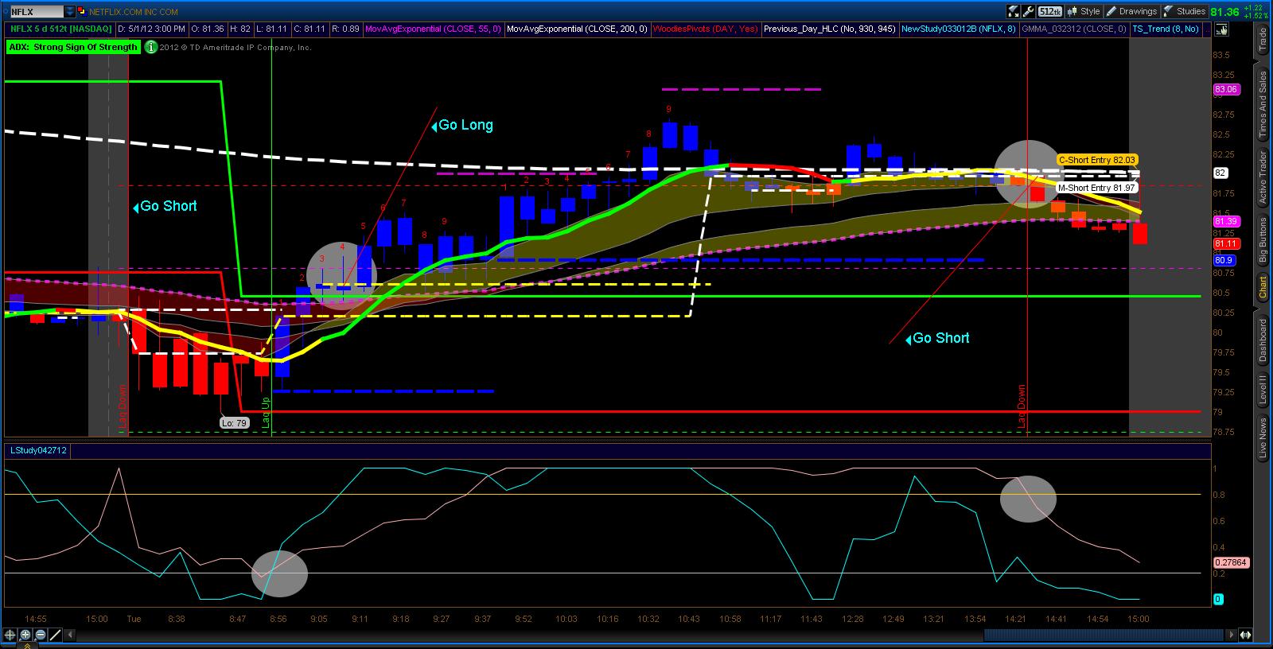Click the WoodiesPivots (DAY, Yes) study label
1273x649 pixels.
pos(705,29)
